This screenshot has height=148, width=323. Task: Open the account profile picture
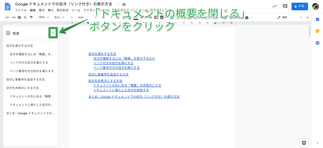[x=315, y=6]
